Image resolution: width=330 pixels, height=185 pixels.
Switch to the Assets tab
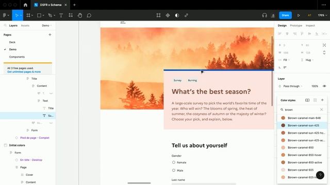coord(25,25)
